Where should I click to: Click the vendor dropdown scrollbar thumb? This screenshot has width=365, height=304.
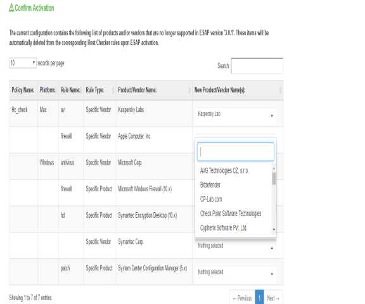point(274,179)
